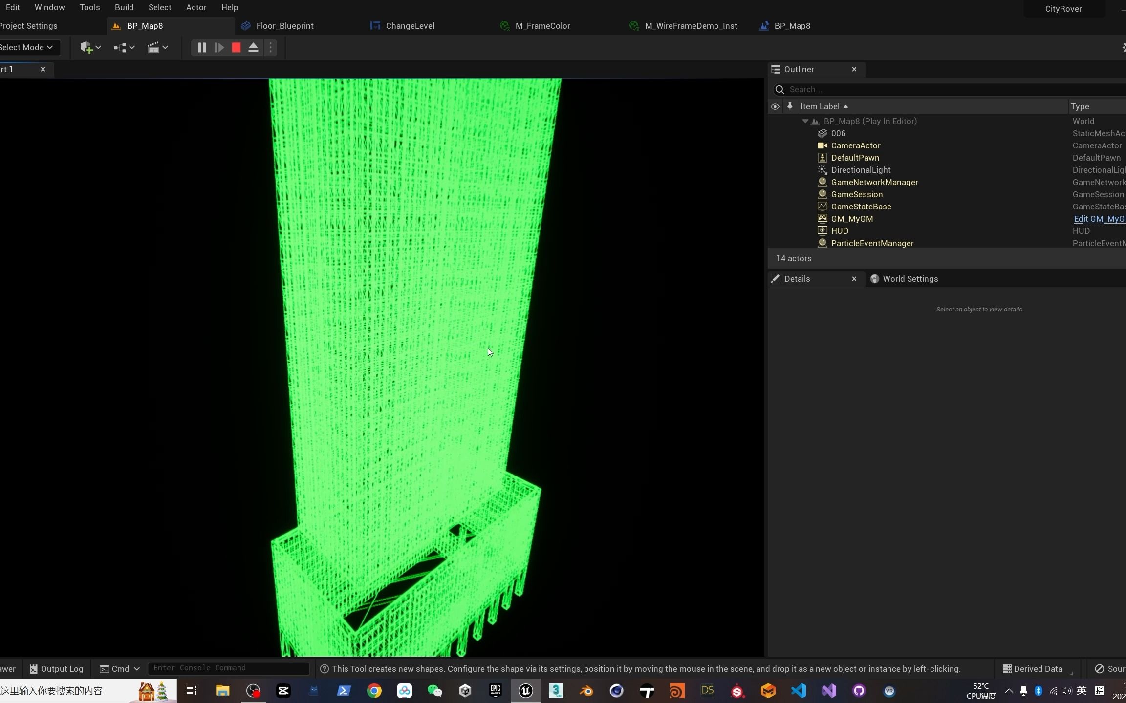Open the Build menu
Viewport: 1126px width, 703px height.
pos(124,7)
